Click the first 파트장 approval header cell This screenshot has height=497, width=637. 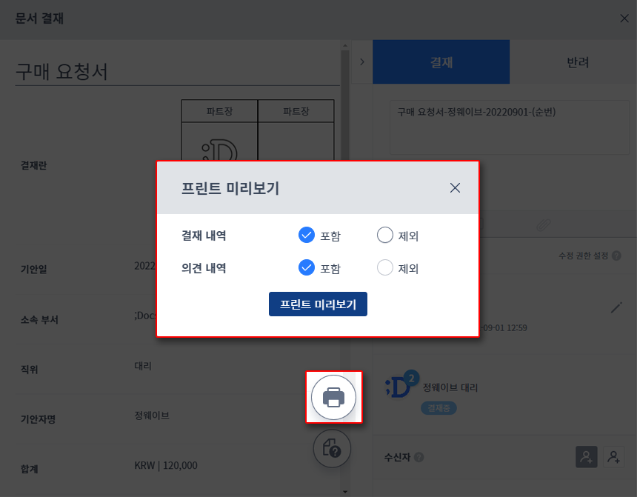coord(219,111)
